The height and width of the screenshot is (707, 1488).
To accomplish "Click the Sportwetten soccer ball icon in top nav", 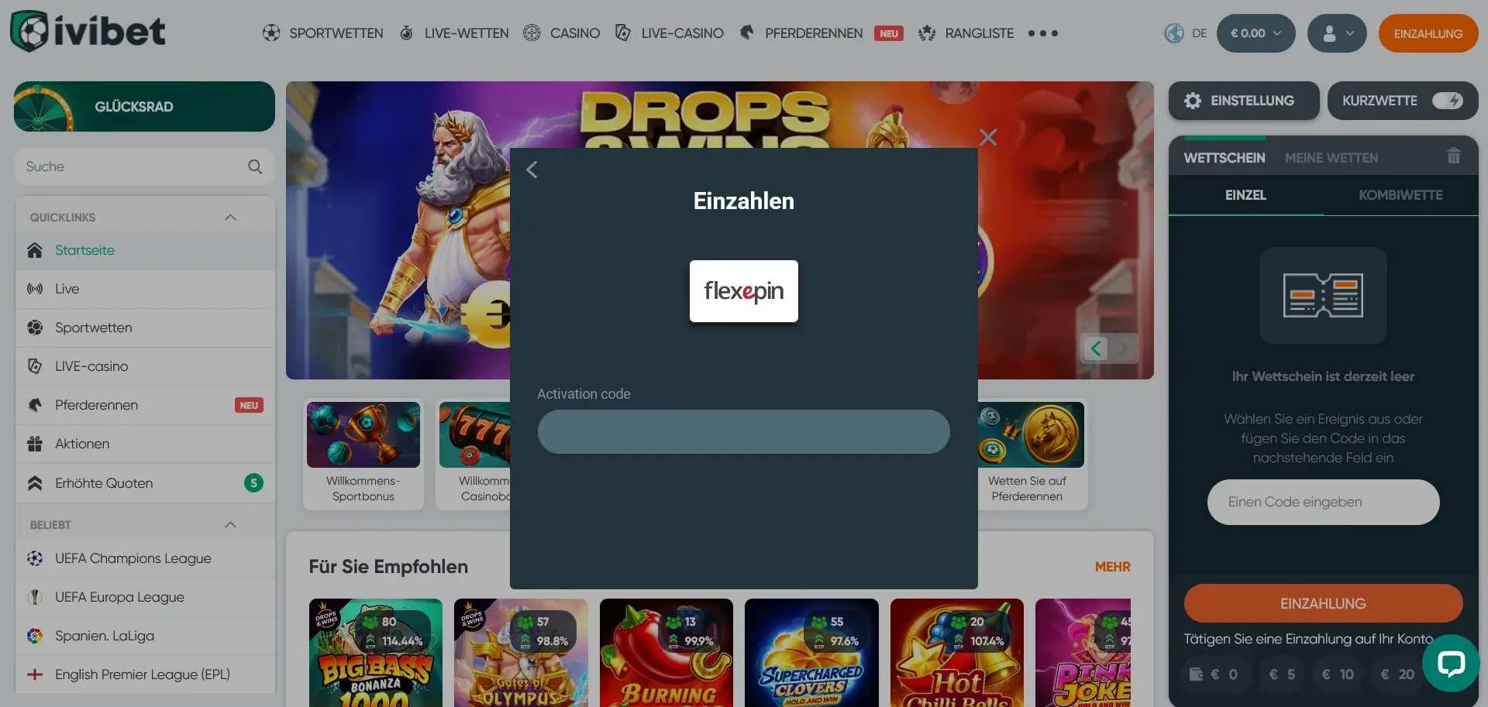I will (x=270, y=33).
